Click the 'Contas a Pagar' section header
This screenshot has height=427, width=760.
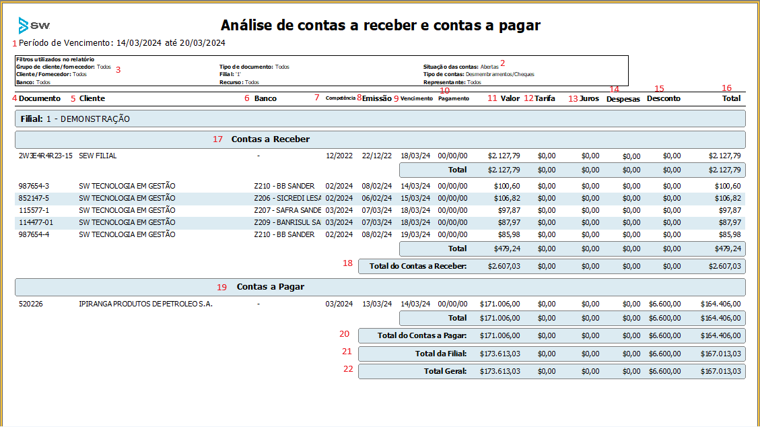pyautogui.click(x=380, y=287)
